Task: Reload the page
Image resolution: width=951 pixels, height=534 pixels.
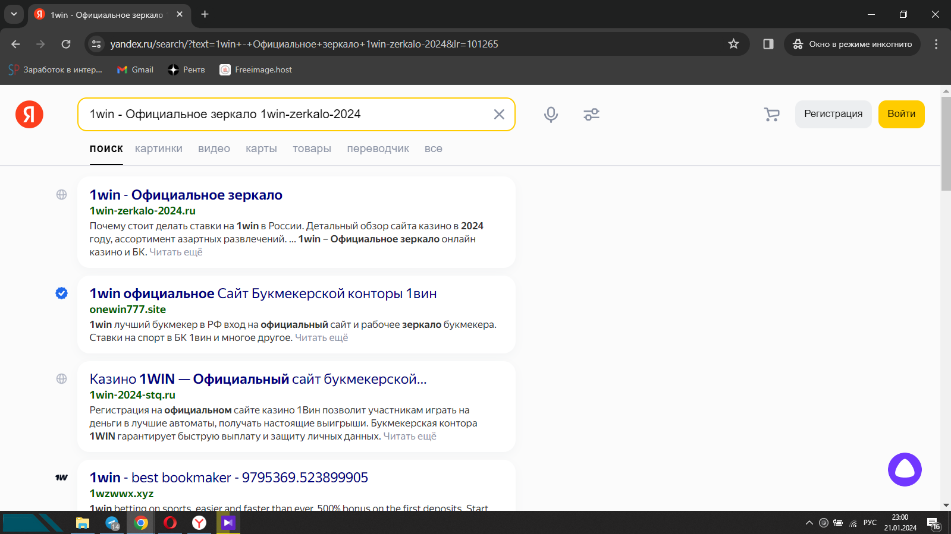Action: [66, 44]
